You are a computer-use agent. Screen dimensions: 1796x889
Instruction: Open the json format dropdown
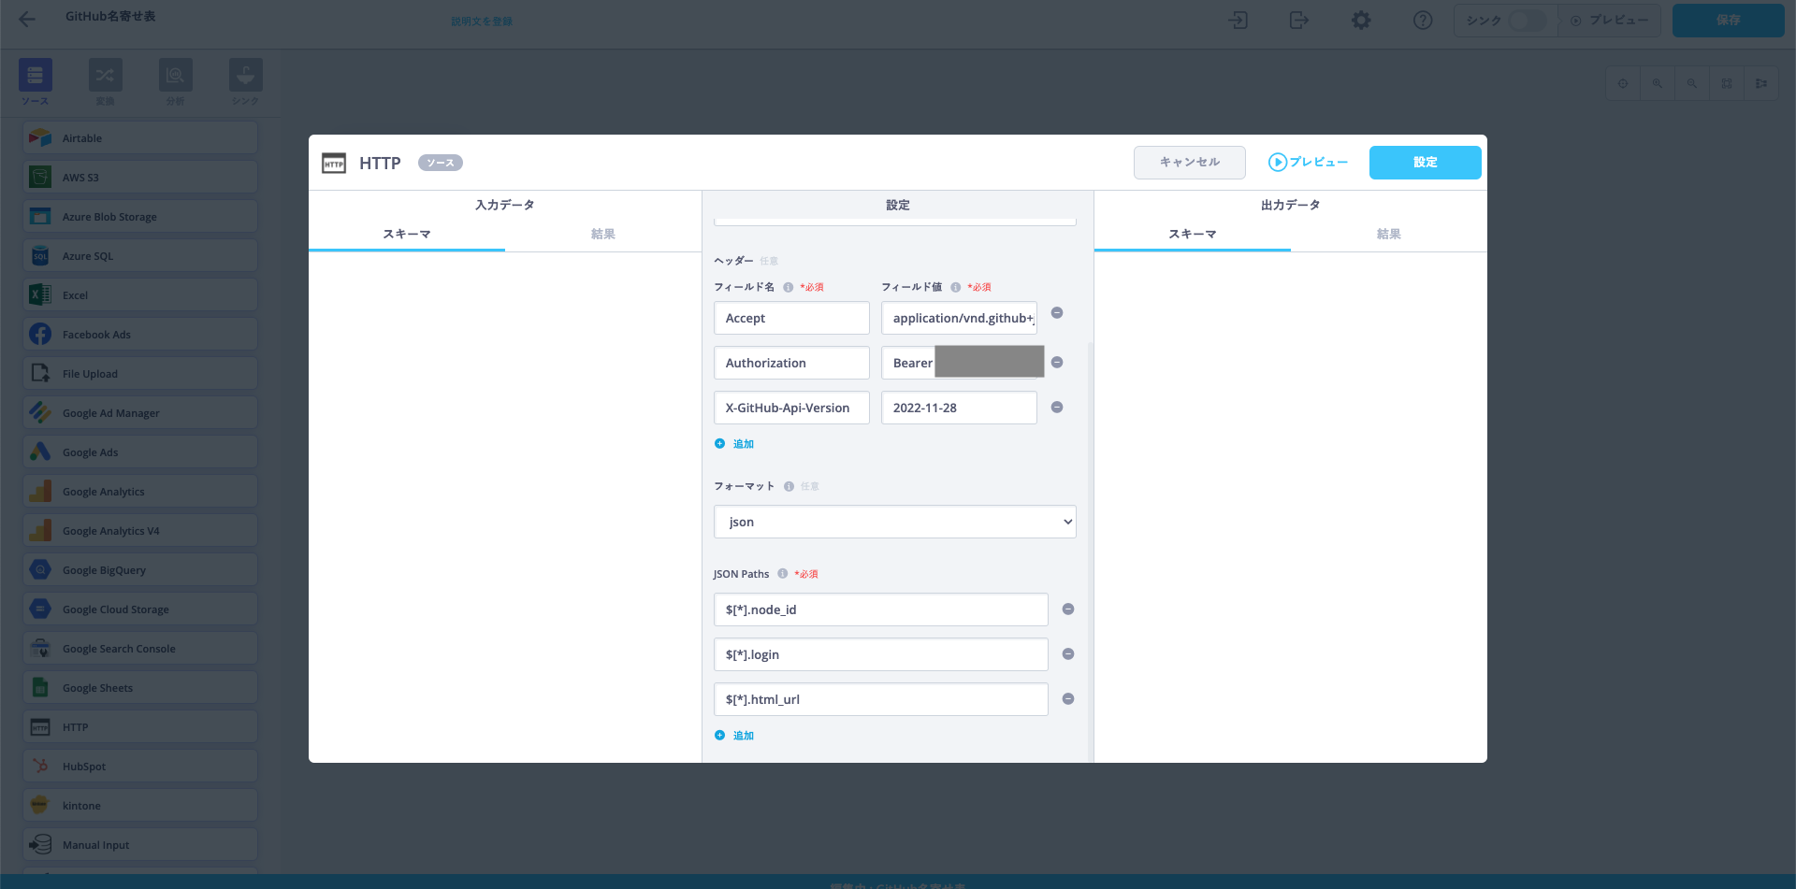click(894, 522)
